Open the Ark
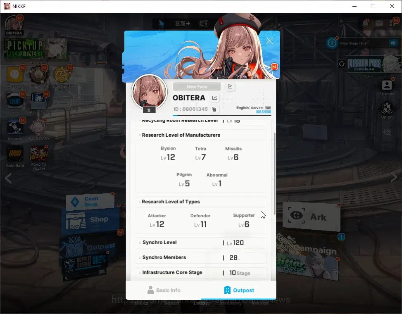402x314 pixels. [x=311, y=216]
